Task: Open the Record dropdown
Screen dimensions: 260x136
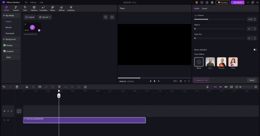Action: pos(44,17)
